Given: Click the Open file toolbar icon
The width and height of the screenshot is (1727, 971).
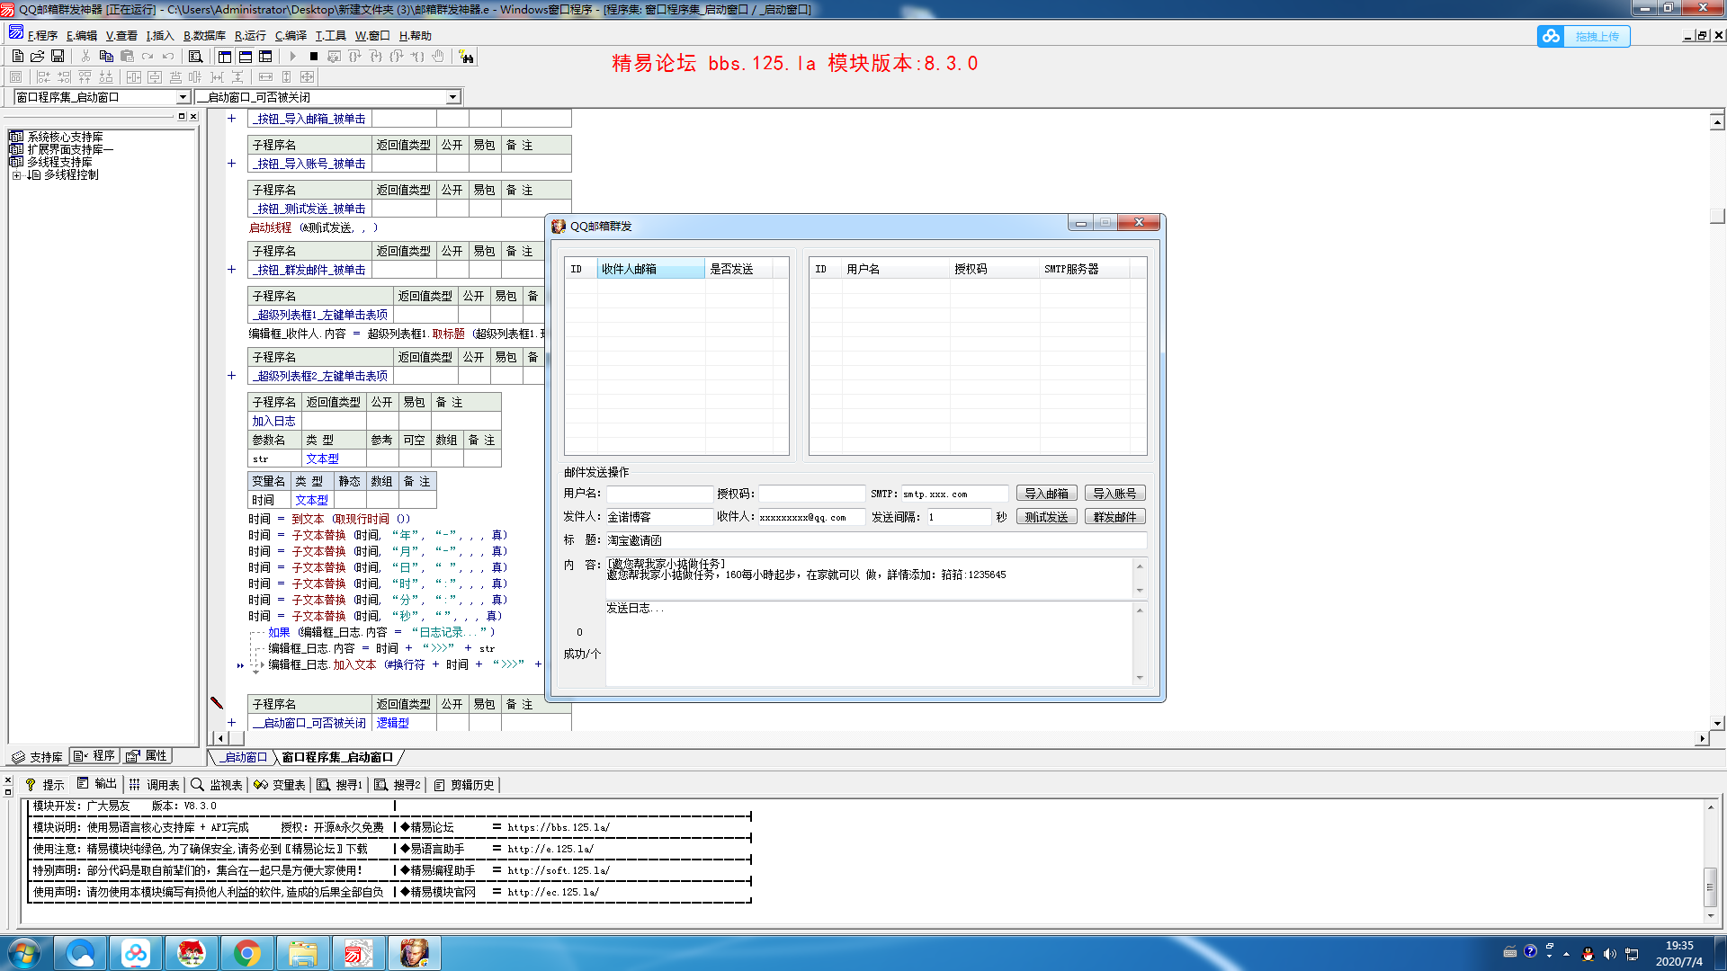Looking at the screenshot, I should pyautogui.click(x=38, y=56).
